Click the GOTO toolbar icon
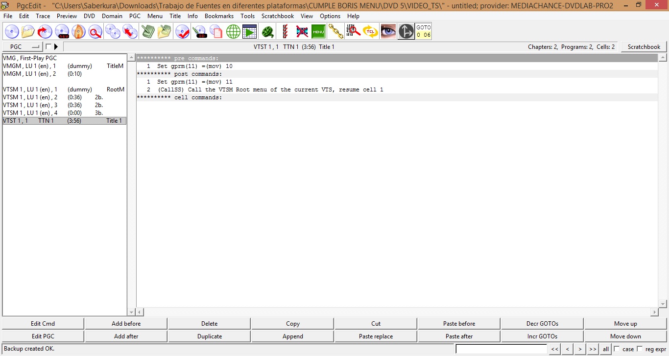 click(424, 32)
